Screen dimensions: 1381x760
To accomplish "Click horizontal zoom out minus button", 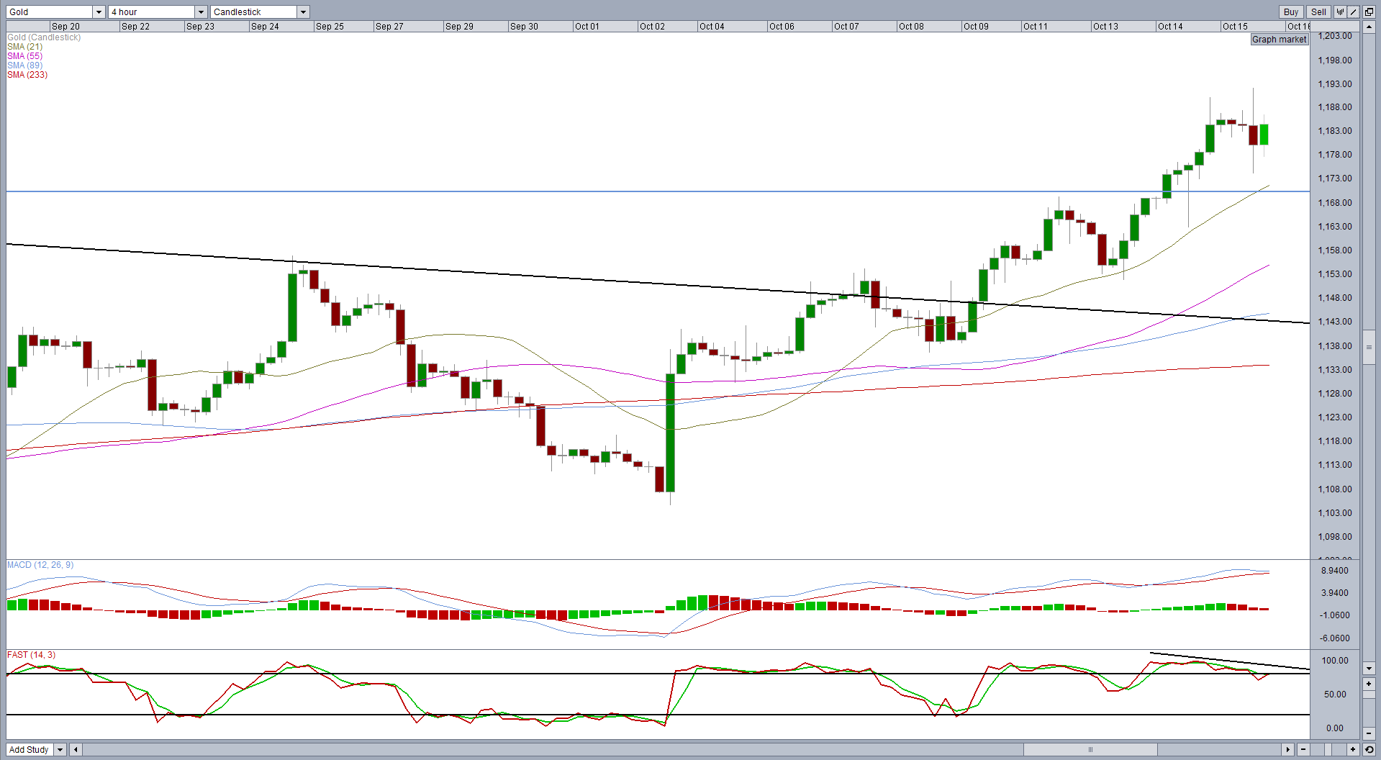I will tap(1303, 749).
